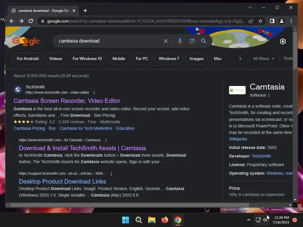Viewport: 303px width, 227px height.
Task: Open the Wikipedia source link
Action: click(238, 139)
